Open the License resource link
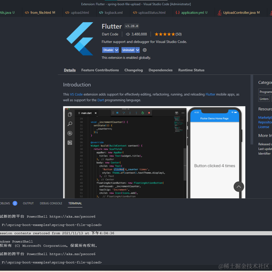 click(x=263, y=127)
